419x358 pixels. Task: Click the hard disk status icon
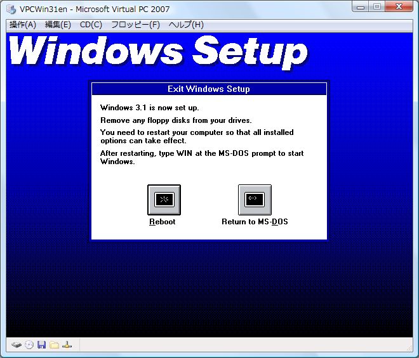click(x=17, y=345)
